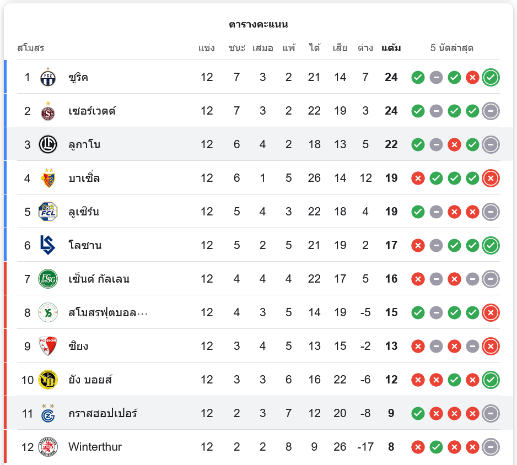Click the FC Zürich club crest
The width and height of the screenshot is (517, 465).
(48, 77)
